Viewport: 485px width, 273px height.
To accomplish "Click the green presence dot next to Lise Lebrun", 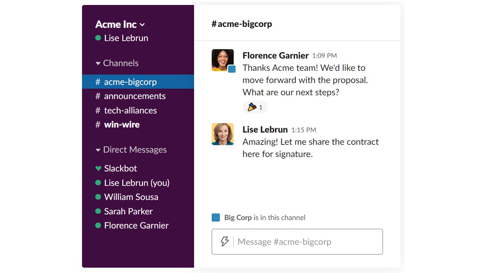I will 98,38.
